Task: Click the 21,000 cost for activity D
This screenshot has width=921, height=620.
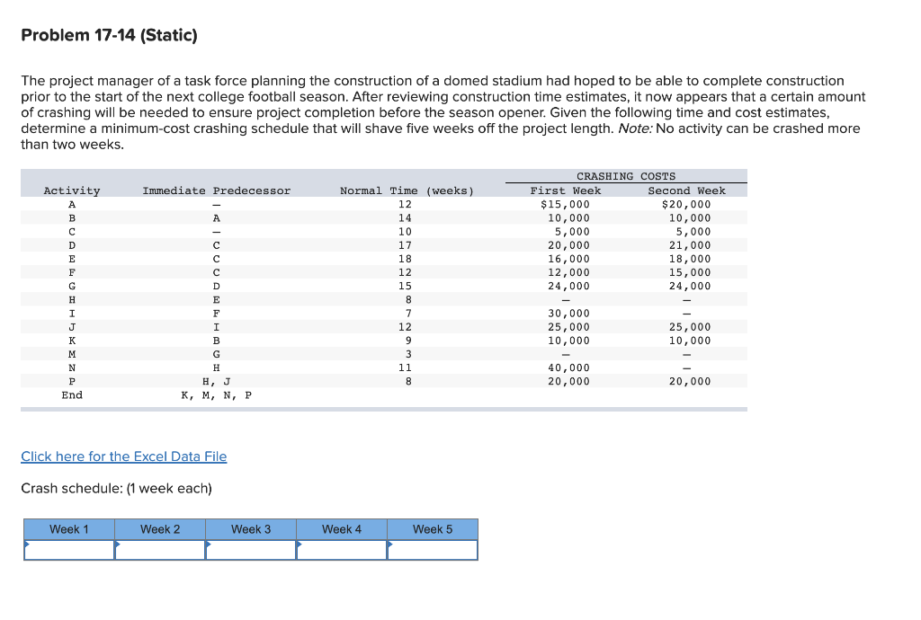Action: 690,245
